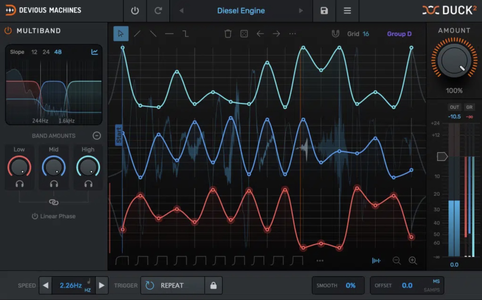Image resolution: width=482 pixels, height=300 pixels.
Task: Select the pointer selection tool
Action: point(121,34)
